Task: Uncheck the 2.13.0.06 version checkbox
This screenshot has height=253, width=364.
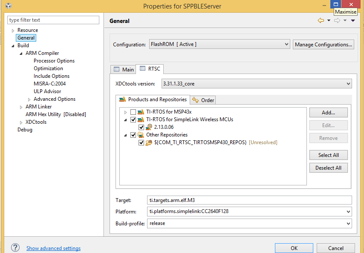Action: 141,127
